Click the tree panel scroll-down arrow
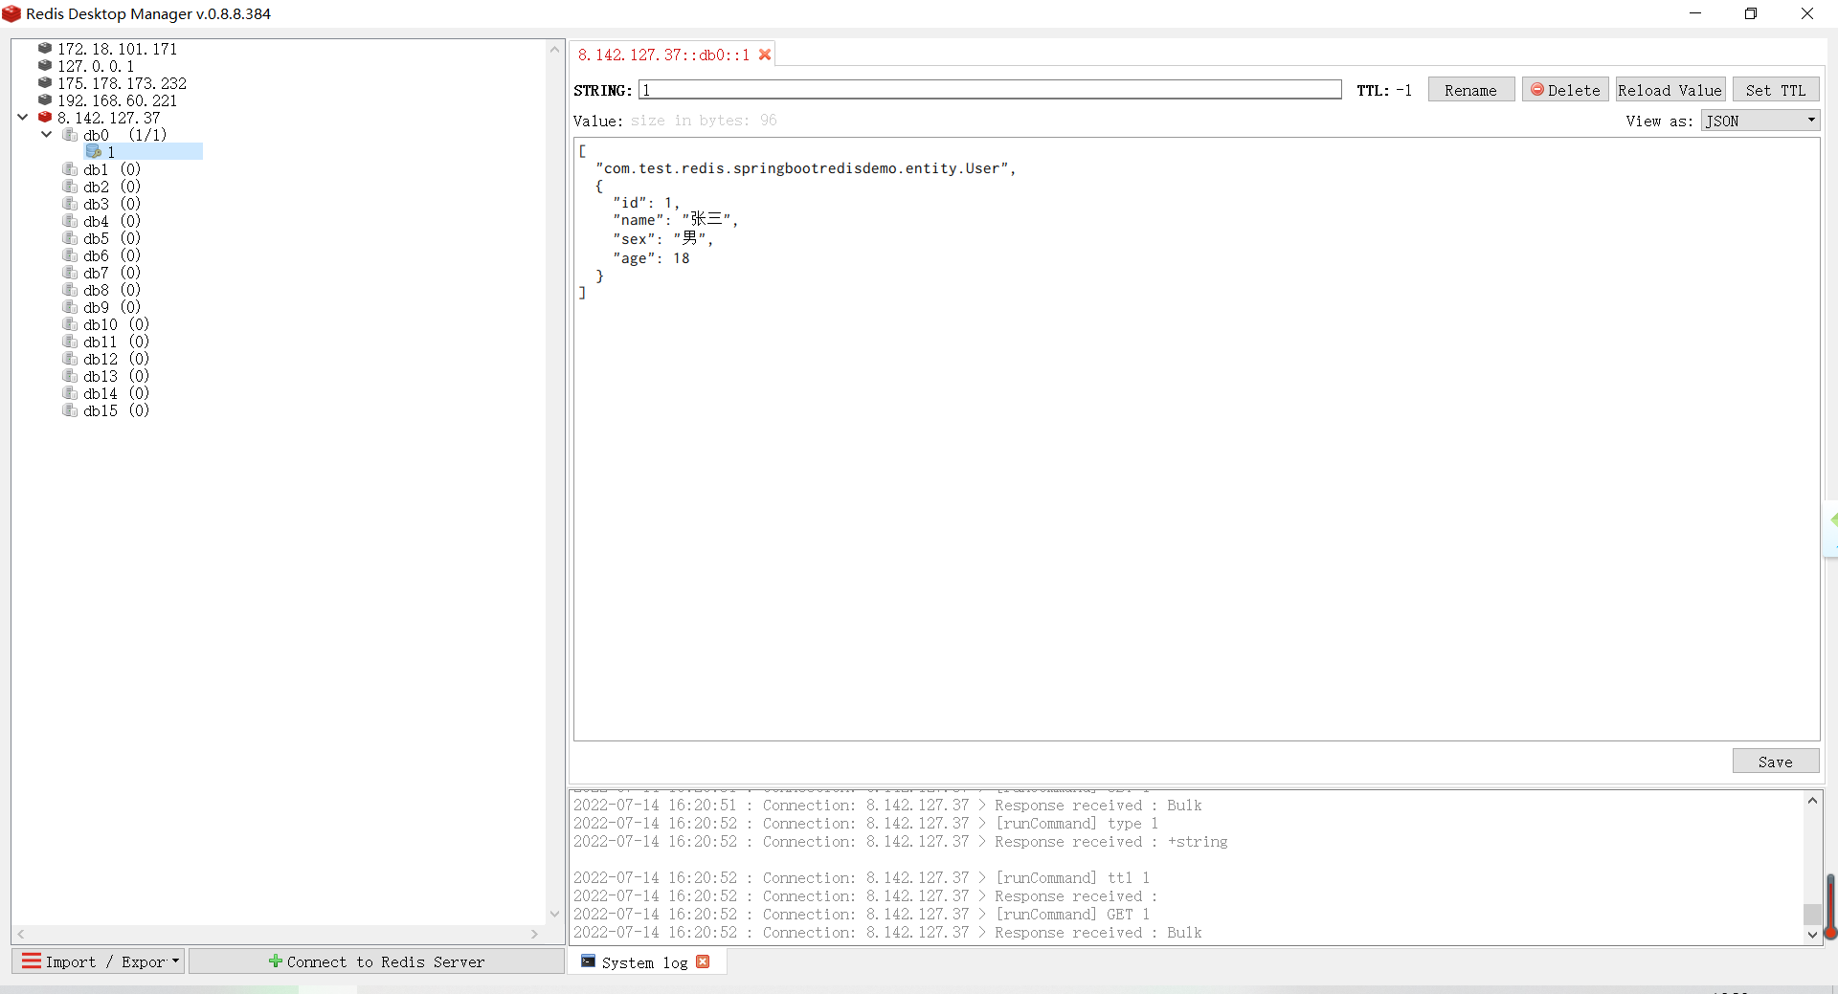The height and width of the screenshot is (994, 1838). coord(554,915)
